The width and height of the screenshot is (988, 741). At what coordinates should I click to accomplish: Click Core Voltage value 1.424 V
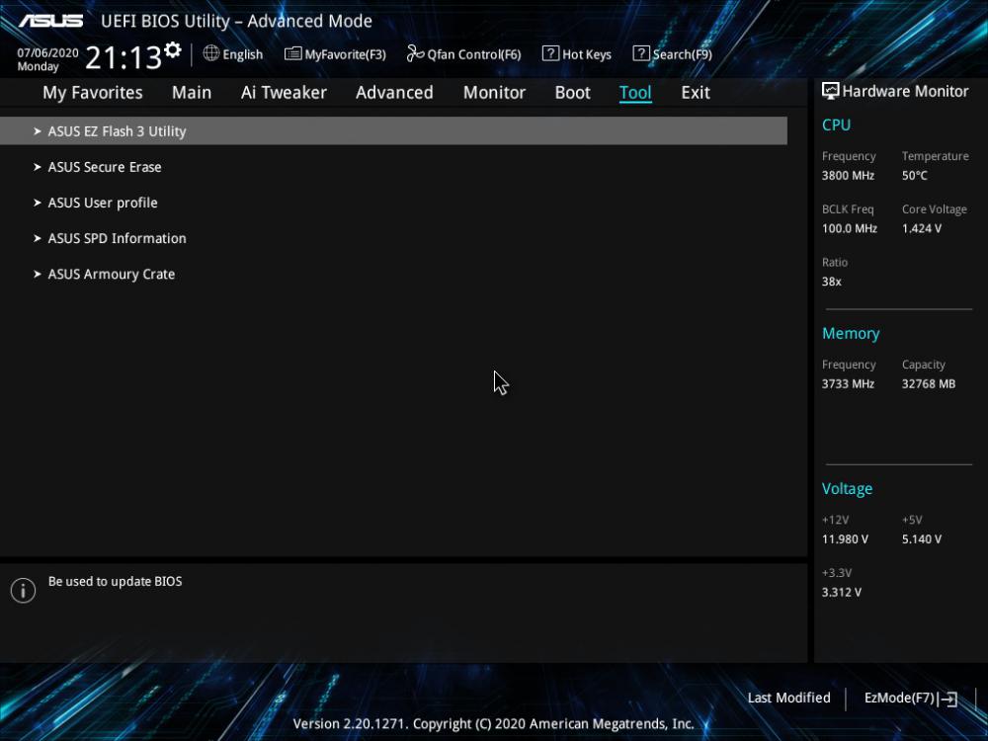921,228
